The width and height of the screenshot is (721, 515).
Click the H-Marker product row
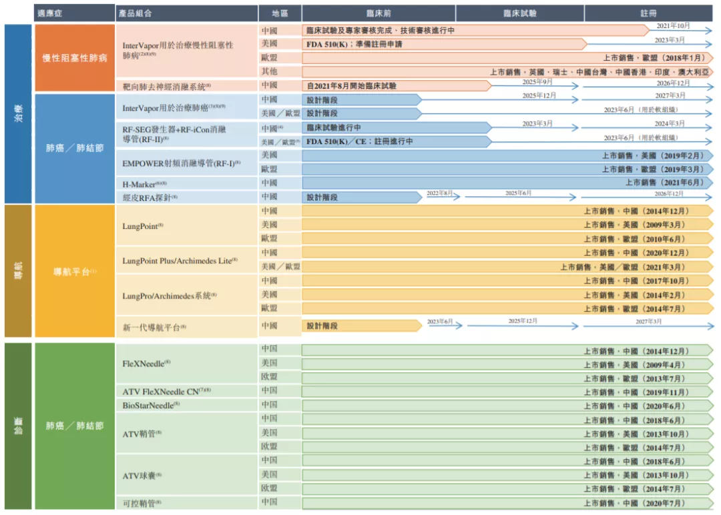tap(187, 183)
